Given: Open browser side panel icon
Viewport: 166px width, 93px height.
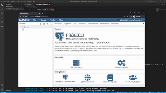Looking at the screenshot, I should (x=131, y=17).
